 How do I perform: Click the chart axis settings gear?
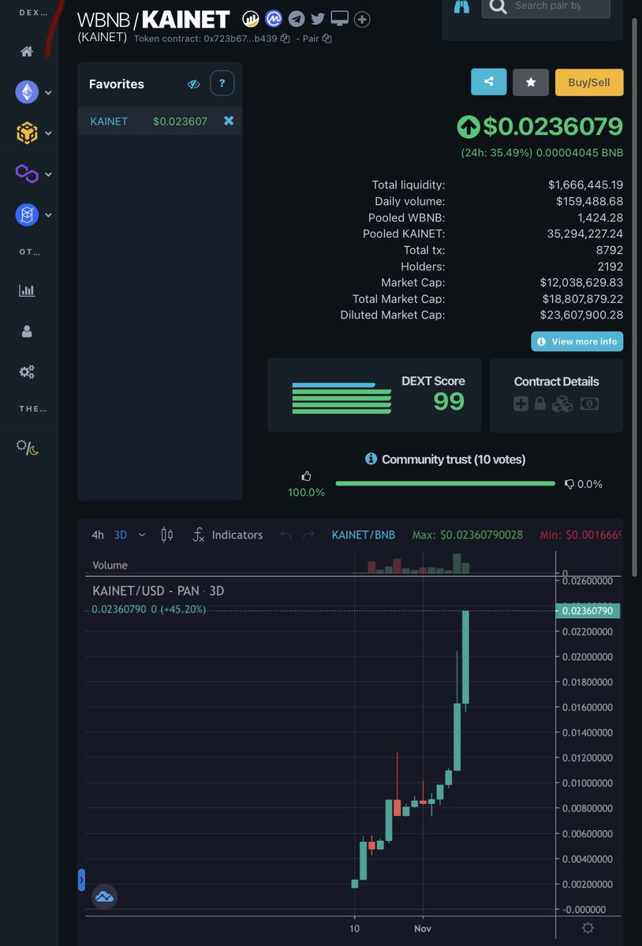click(588, 928)
